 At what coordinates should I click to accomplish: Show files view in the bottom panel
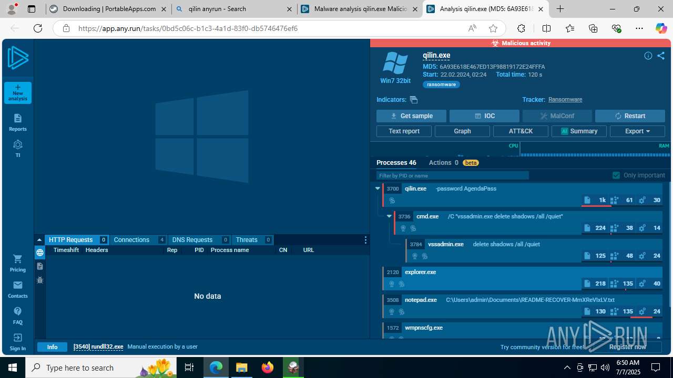point(40,266)
